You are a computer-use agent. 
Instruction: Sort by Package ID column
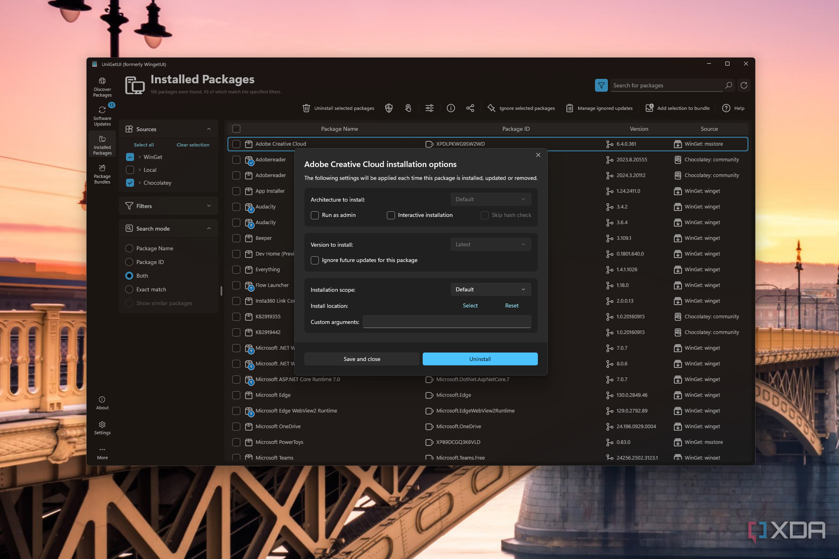pos(516,129)
